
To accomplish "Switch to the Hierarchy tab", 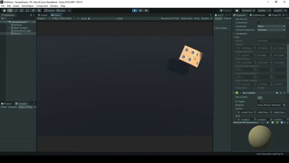I will coord(8,15).
